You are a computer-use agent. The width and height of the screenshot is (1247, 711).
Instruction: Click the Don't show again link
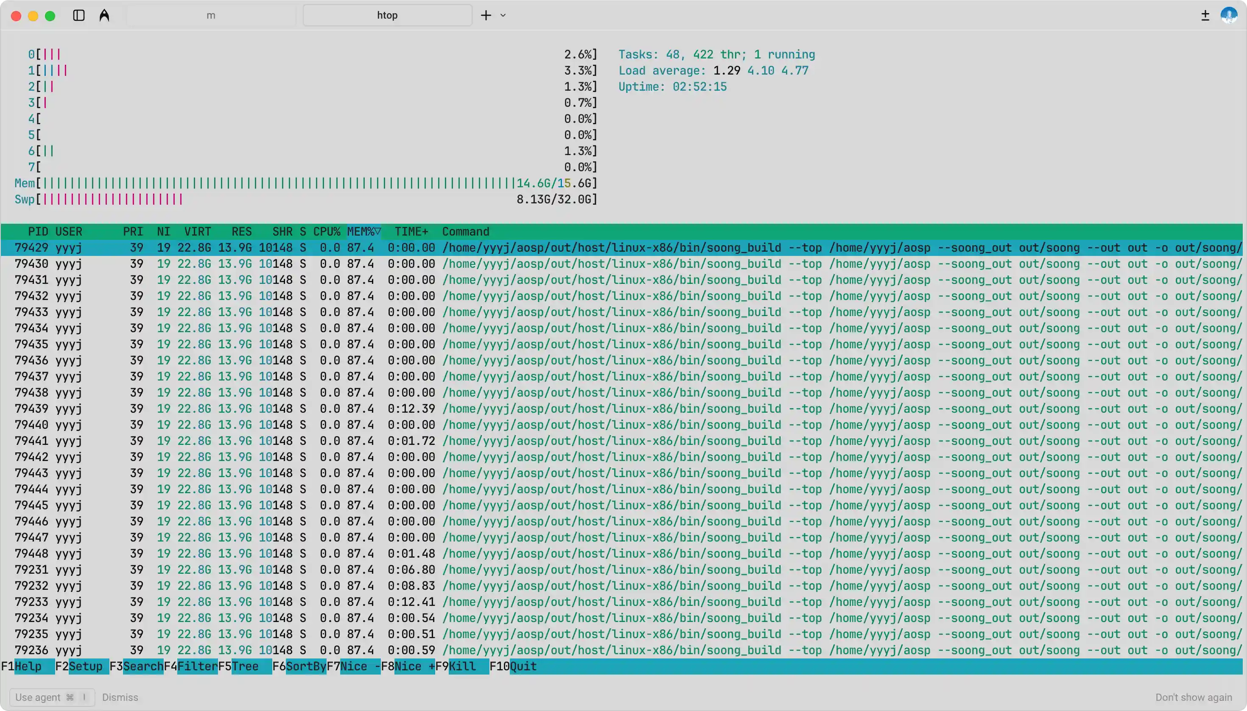pos(1194,697)
